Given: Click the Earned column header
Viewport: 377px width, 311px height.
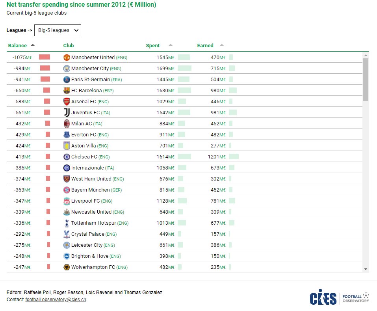Looking at the screenshot, I should (205, 46).
